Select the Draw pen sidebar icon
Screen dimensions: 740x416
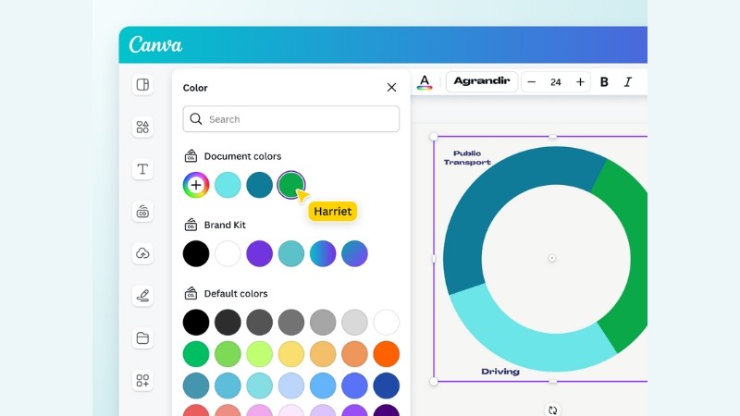142,296
